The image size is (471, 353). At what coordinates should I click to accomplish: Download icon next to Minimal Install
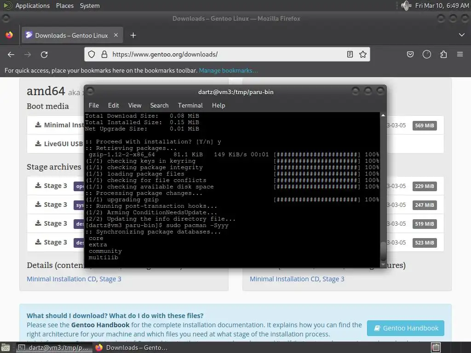[x=38, y=125]
